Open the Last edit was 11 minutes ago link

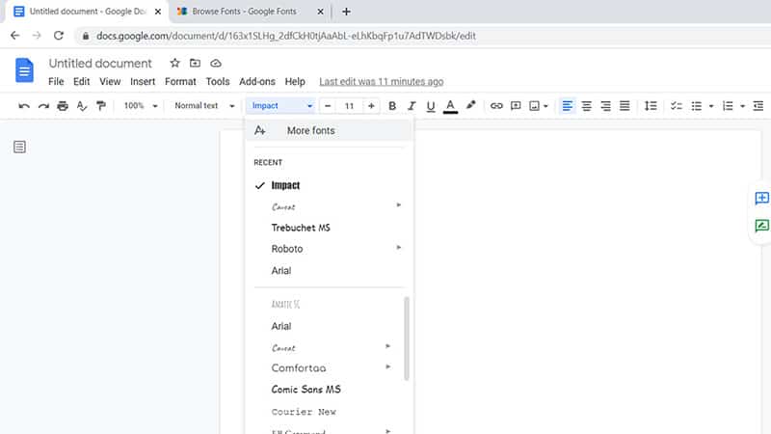[x=381, y=82]
